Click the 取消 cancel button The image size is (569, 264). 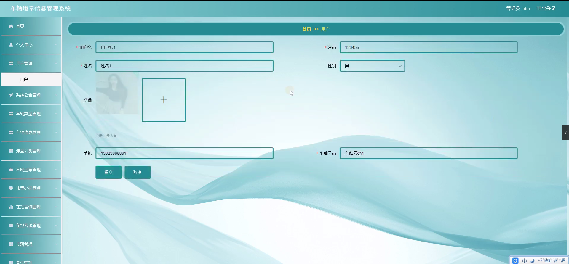pos(138,172)
